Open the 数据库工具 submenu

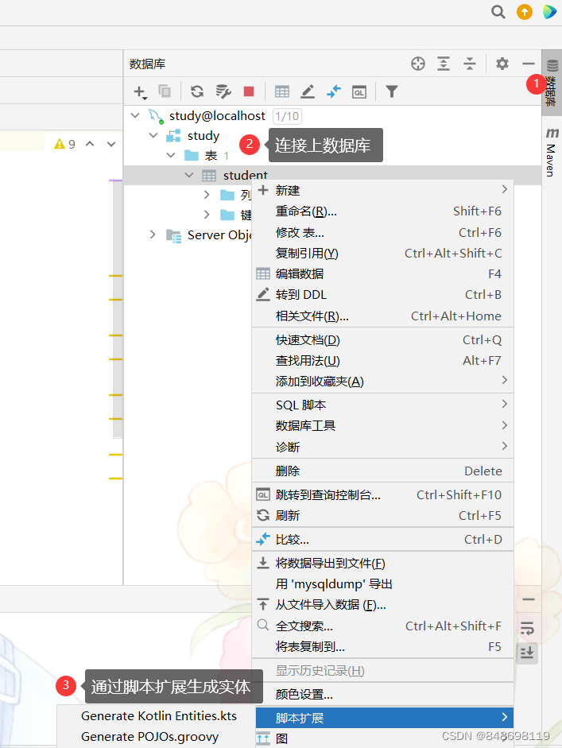[382, 425]
